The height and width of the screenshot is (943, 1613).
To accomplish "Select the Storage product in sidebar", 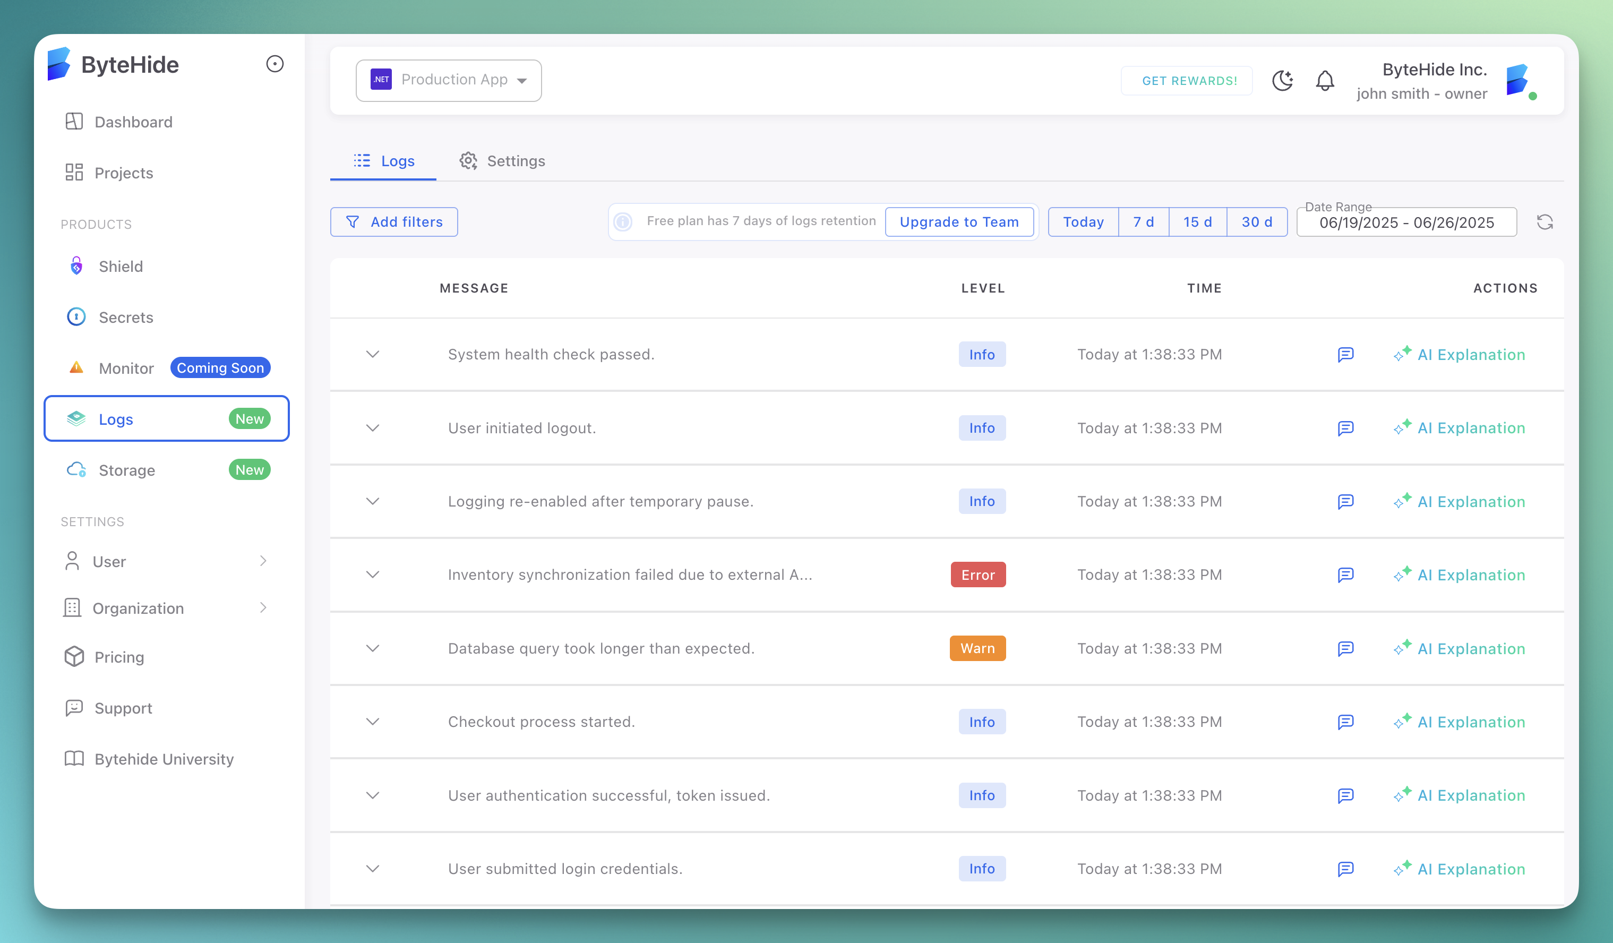I will tap(125, 469).
